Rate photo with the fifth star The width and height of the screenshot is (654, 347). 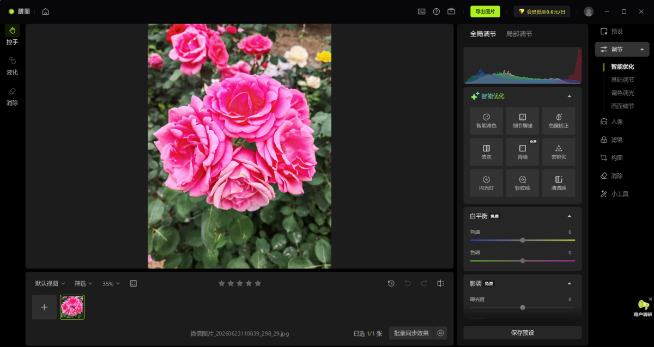tap(258, 283)
